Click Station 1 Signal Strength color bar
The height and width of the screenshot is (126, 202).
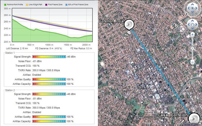point(49,57)
